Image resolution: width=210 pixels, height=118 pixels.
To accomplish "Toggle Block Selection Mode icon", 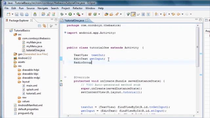I will point(143,14).
